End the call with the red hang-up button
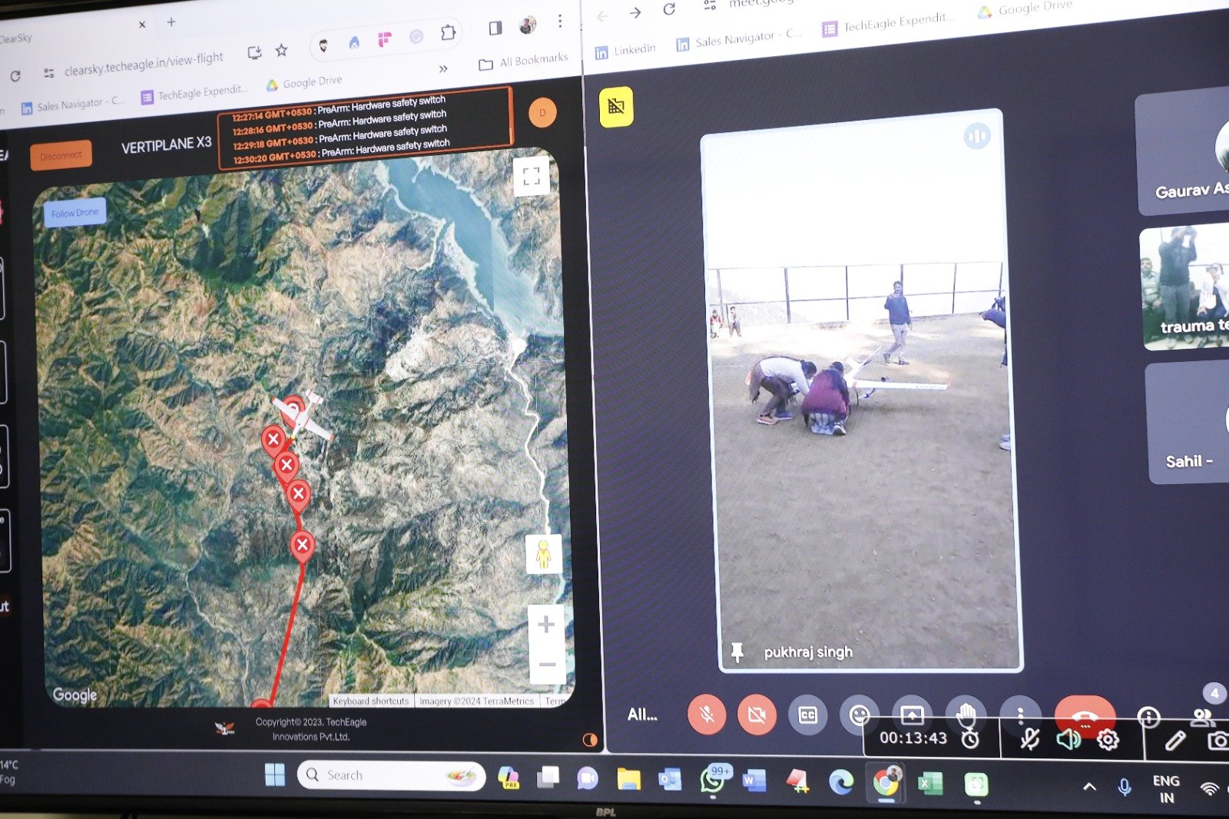Viewport: 1229px width, 819px height. 1084,714
